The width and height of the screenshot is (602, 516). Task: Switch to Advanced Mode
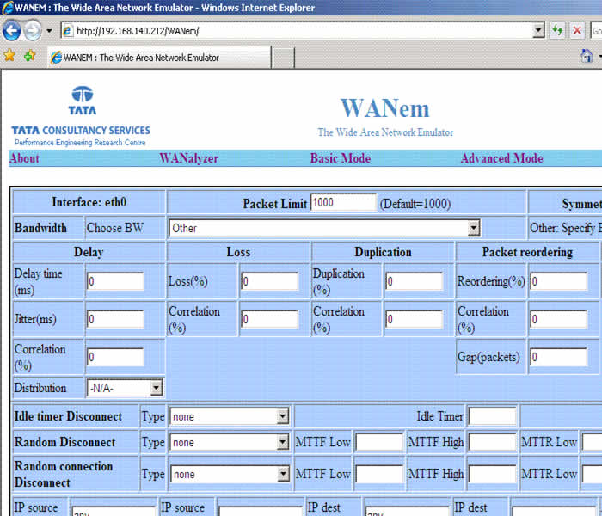[x=501, y=158]
